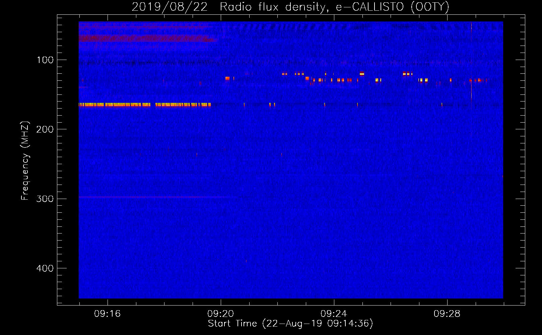Click the "Frequency (MHZ)" y-axis label
542x335 pixels.
(25, 161)
